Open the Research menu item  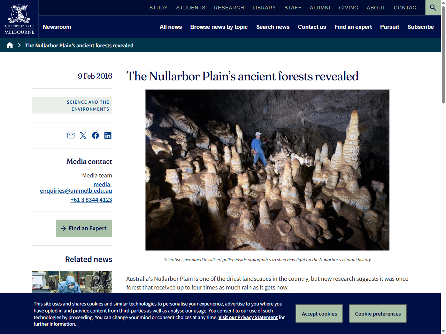point(229,7)
